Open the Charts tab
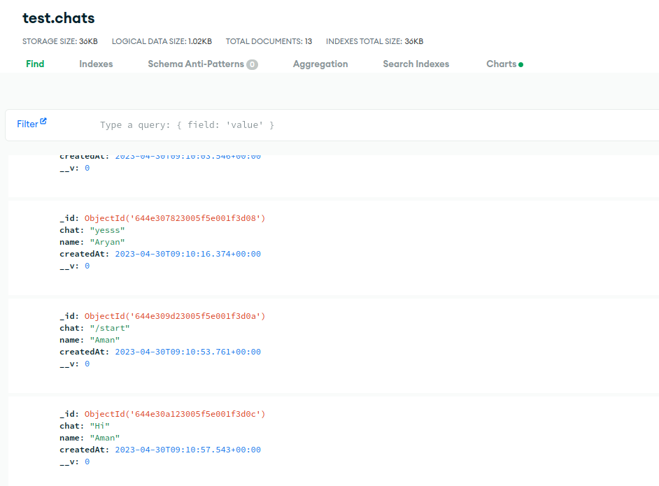The width and height of the screenshot is (659, 486). pyautogui.click(x=500, y=64)
